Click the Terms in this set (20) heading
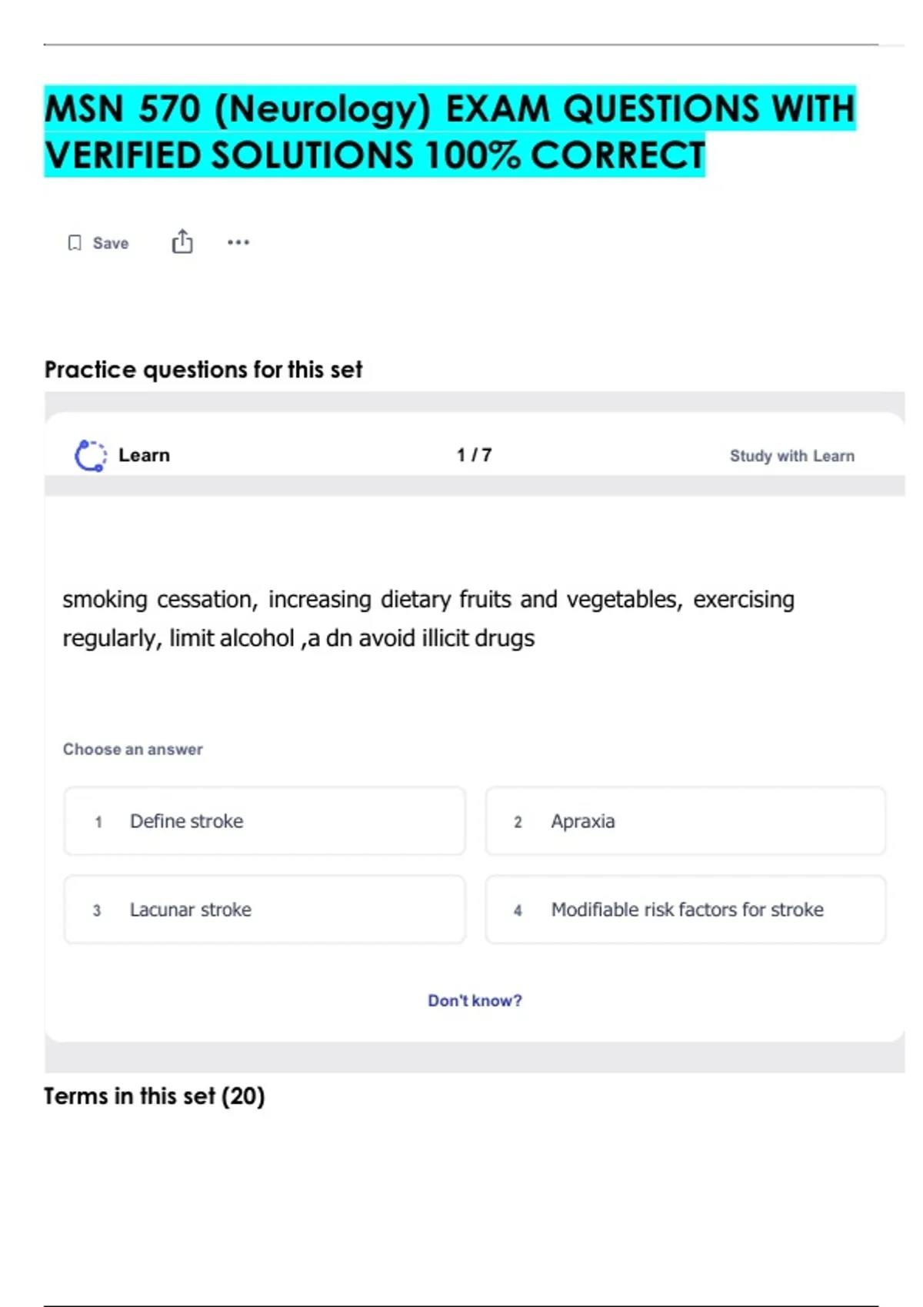 tap(154, 1096)
